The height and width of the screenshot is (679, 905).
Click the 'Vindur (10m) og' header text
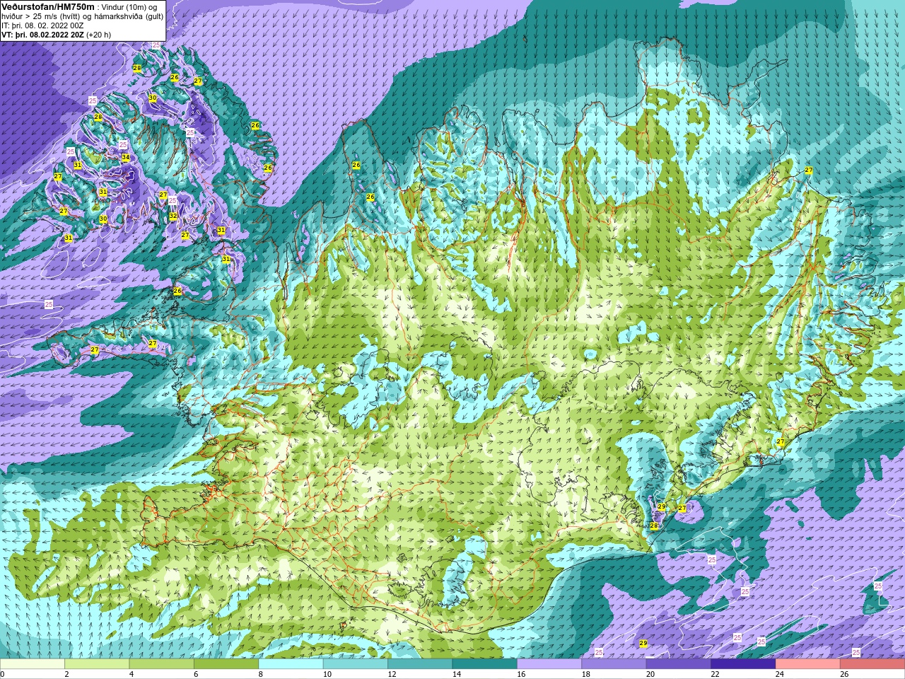click(129, 7)
